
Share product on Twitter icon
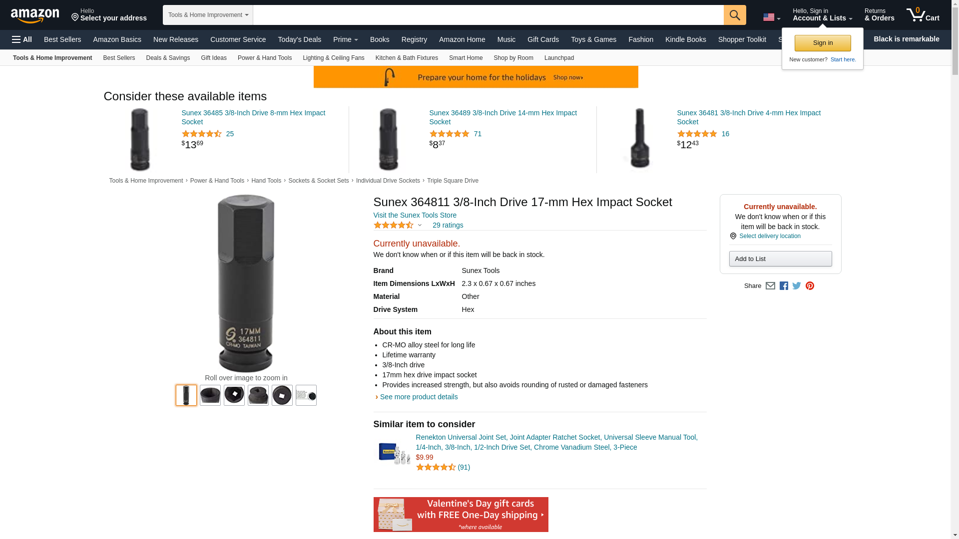click(x=797, y=286)
